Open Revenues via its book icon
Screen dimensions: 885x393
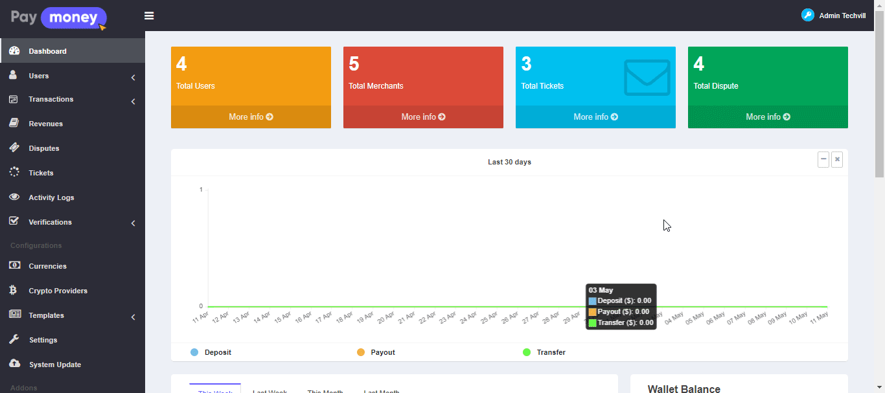click(x=14, y=123)
